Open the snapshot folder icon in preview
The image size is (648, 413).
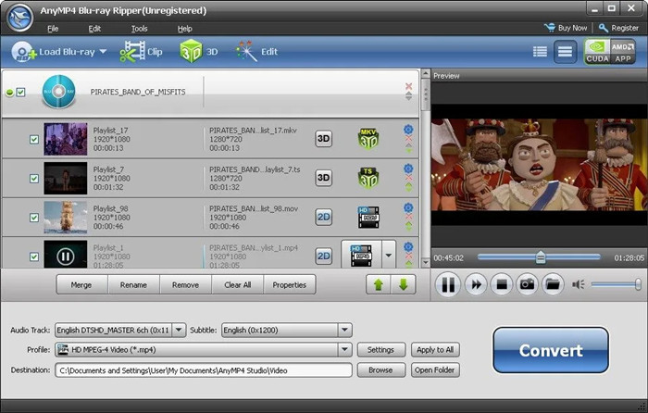coord(553,284)
